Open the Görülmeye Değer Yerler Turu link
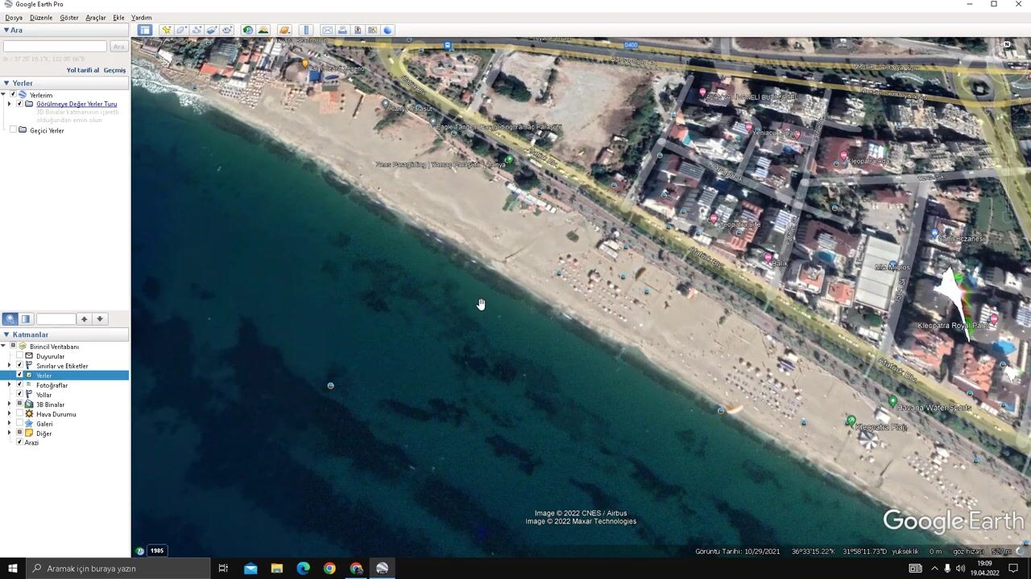This screenshot has height=579, width=1031. [x=77, y=104]
